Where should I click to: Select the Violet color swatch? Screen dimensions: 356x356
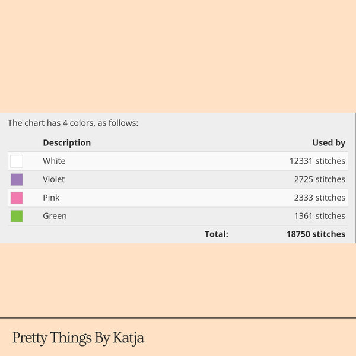tap(17, 179)
